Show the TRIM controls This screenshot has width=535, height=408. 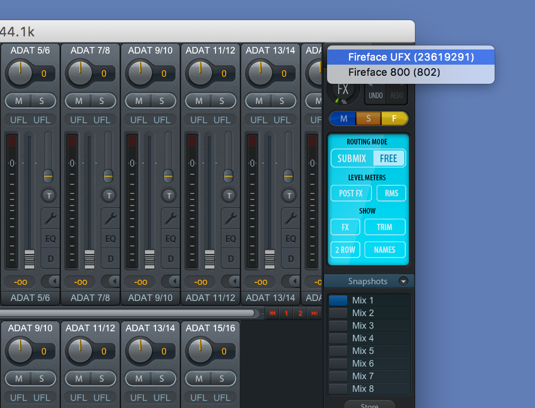385,227
